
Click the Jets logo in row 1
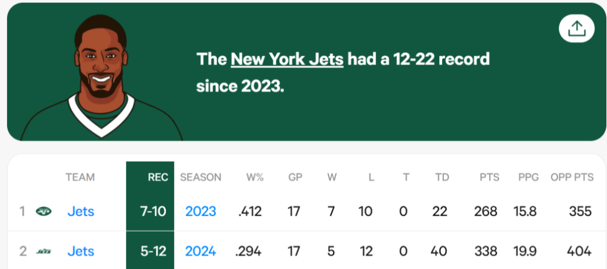[x=43, y=211]
